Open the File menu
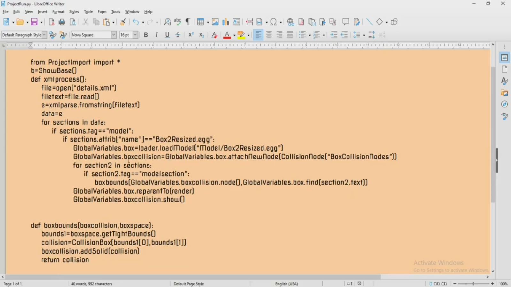 (x=5, y=11)
